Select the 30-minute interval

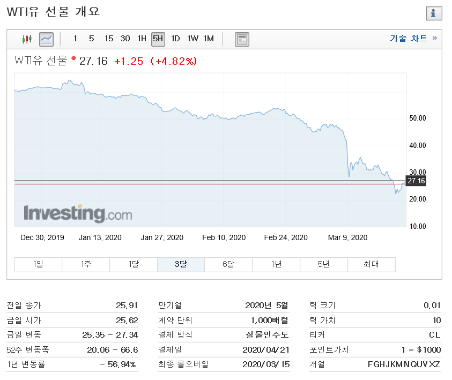[x=125, y=39]
